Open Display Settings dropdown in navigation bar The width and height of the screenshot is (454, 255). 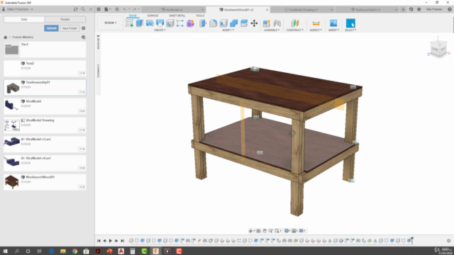click(x=287, y=231)
